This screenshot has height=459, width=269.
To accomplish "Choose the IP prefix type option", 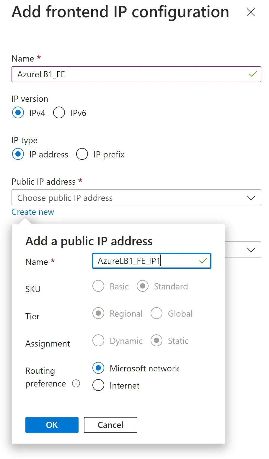I will [82, 154].
